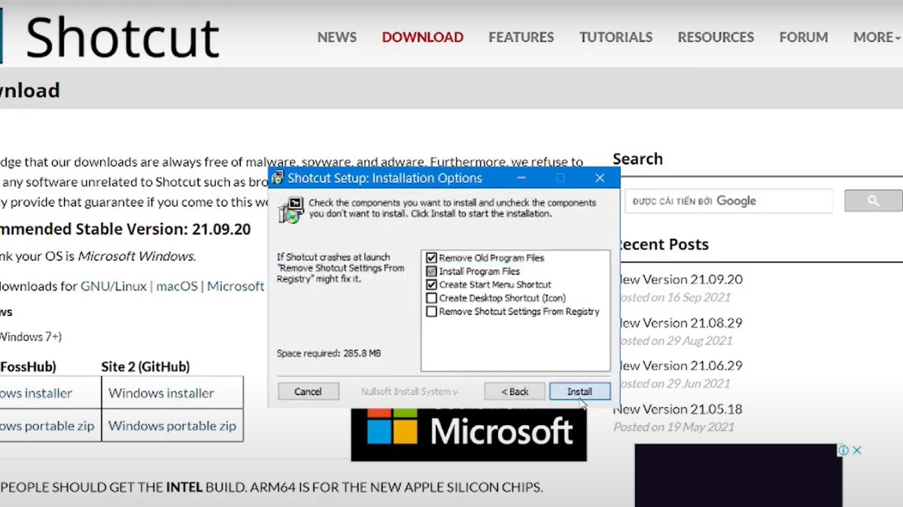Click the Microsoft ad banner
Image resolution: width=903 pixels, height=507 pixels.
(469, 434)
